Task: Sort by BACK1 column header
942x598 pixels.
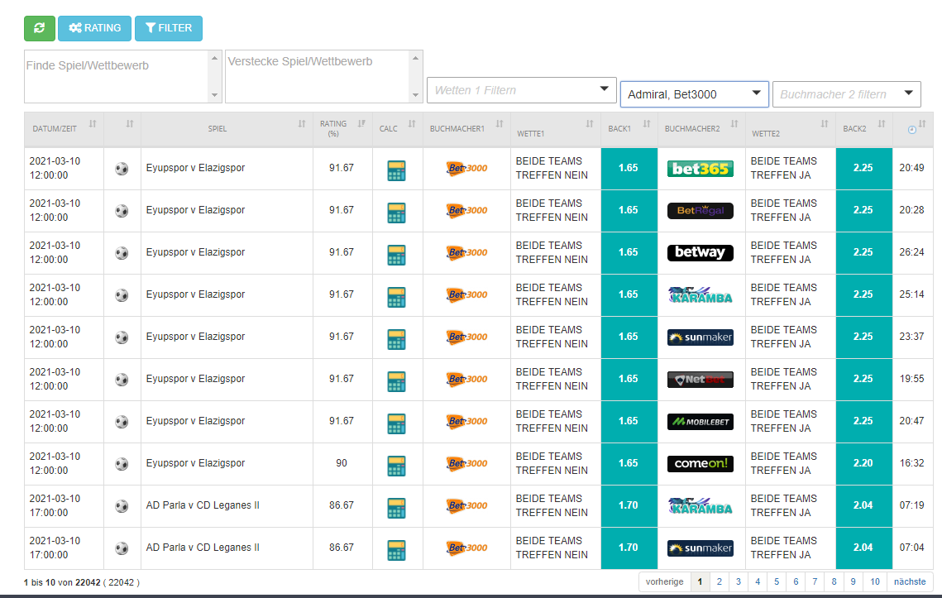Action: click(629, 128)
